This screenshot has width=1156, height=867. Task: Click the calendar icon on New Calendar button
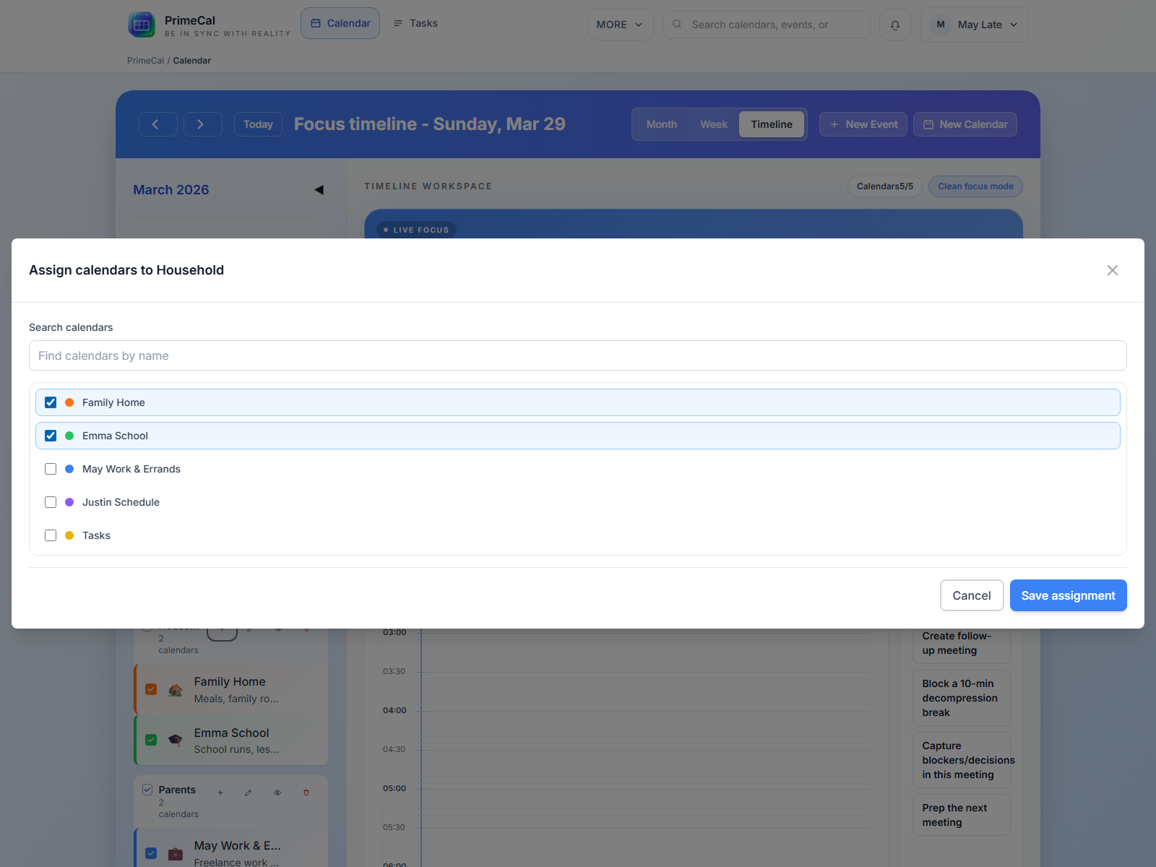click(928, 124)
